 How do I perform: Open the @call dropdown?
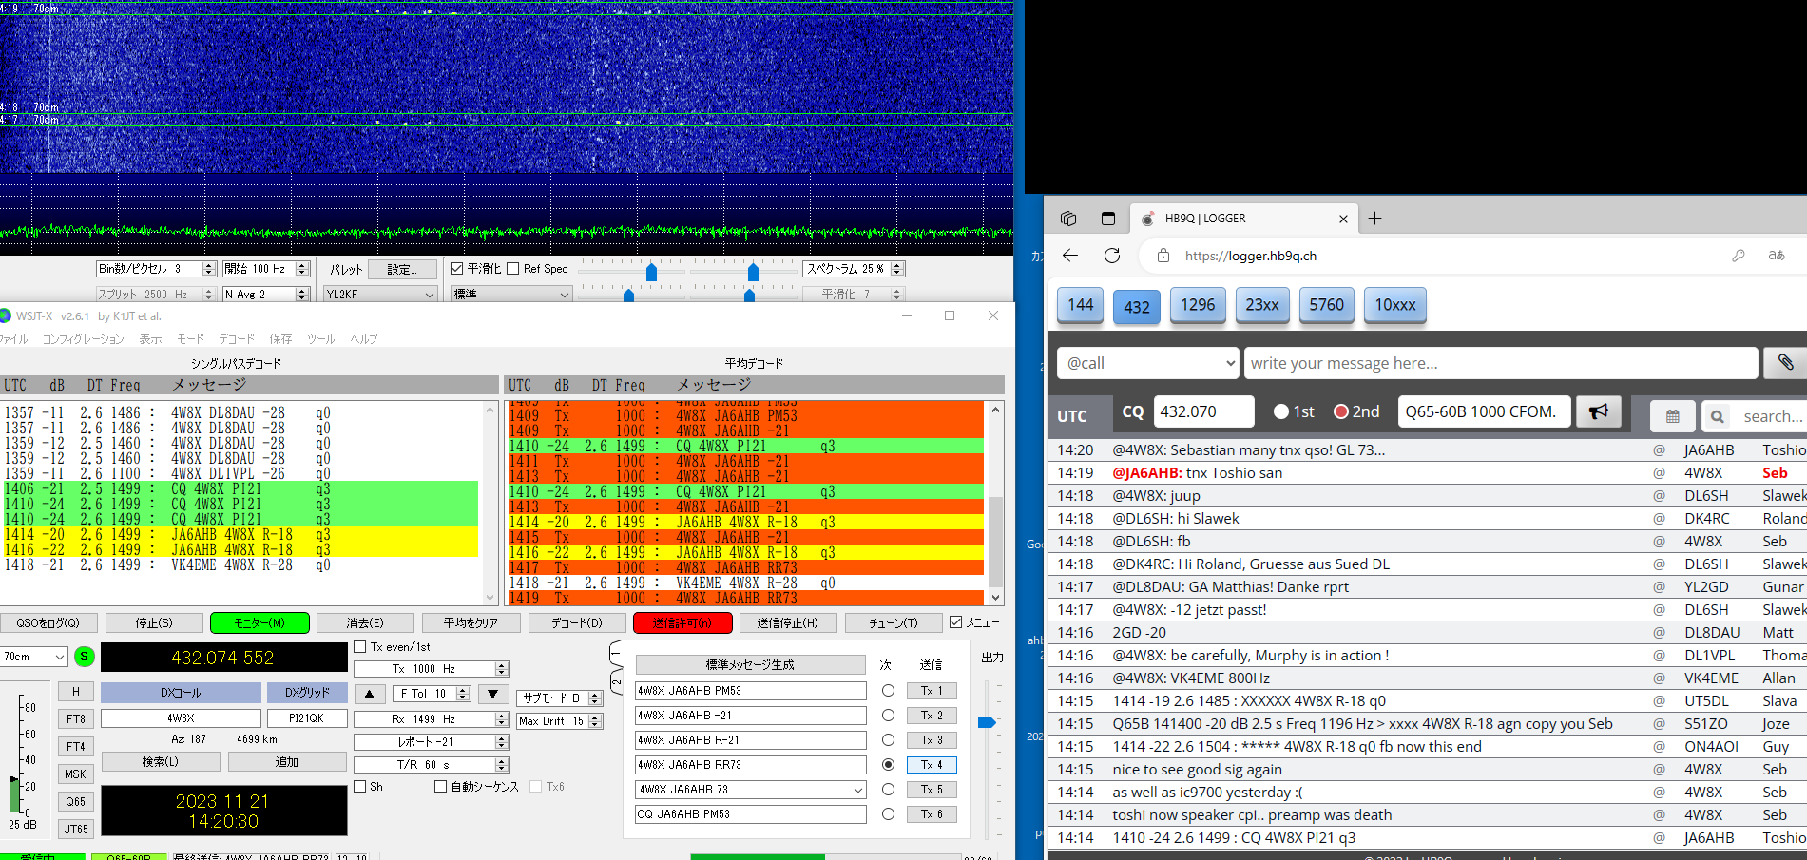click(1148, 363)
